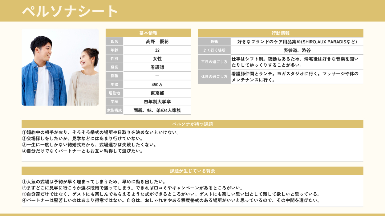
Task: Click the 家族構成 label cell
Action: [114, 110]
